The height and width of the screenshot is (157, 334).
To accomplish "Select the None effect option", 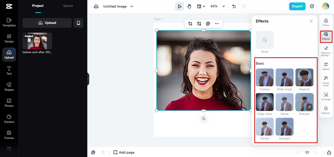I will click(x=265, y=40).
